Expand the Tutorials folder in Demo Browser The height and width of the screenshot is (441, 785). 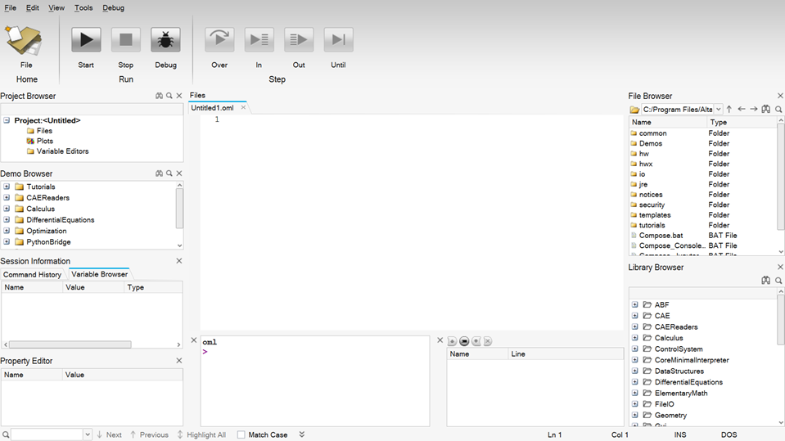[x=7, y=187]
